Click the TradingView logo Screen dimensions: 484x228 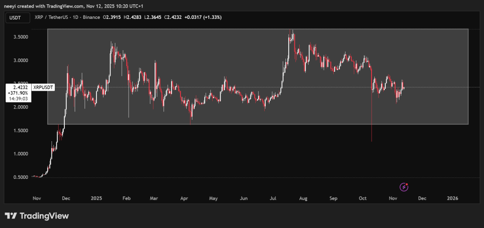pos(37,216)
